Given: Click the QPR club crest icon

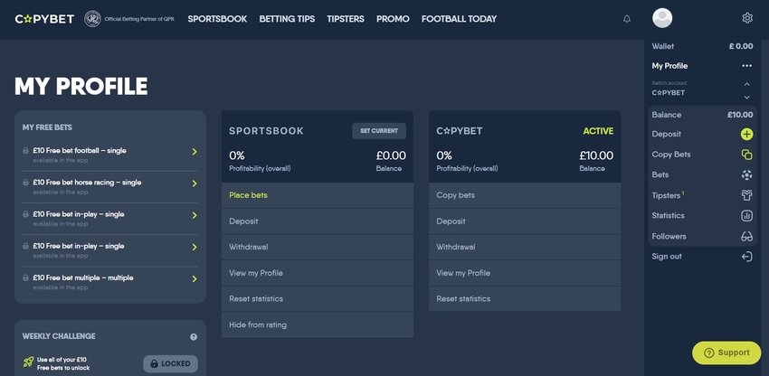Looking at the screenshot, I should coord(92,19).
